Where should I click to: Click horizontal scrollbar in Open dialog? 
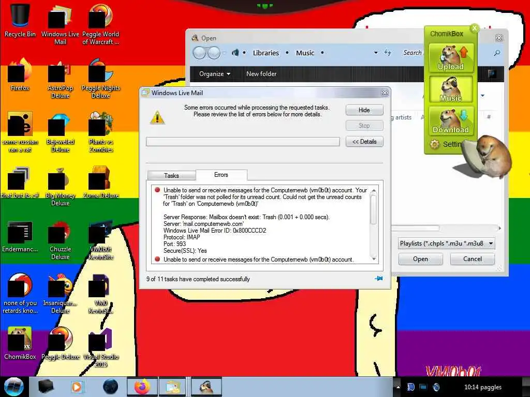pos(415,228)
